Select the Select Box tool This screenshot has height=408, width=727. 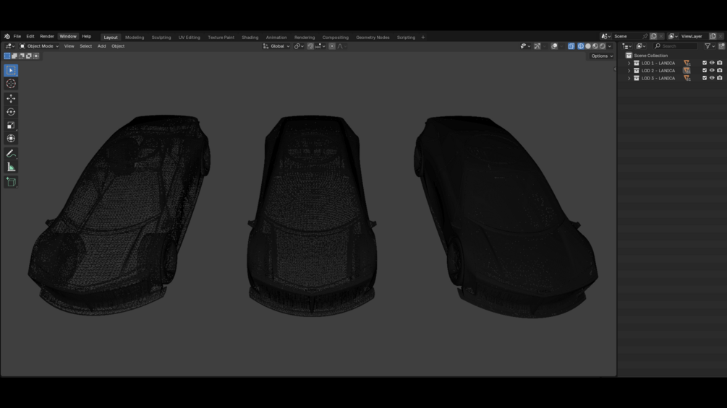coord(11,70)
